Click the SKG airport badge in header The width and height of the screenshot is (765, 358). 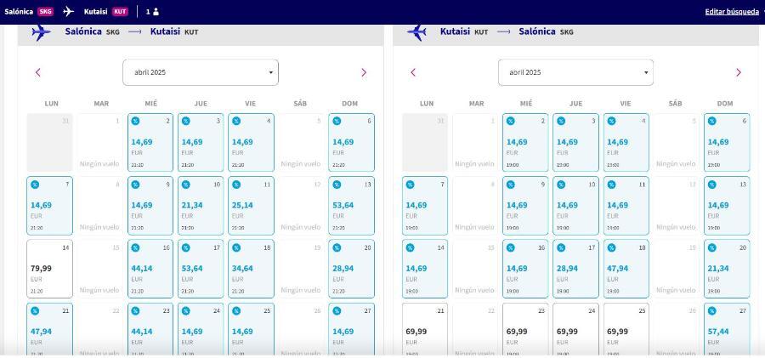(45, 11)
